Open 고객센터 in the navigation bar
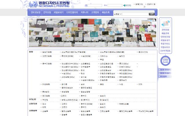The image size is (185, 116). [x=95, y=12]
